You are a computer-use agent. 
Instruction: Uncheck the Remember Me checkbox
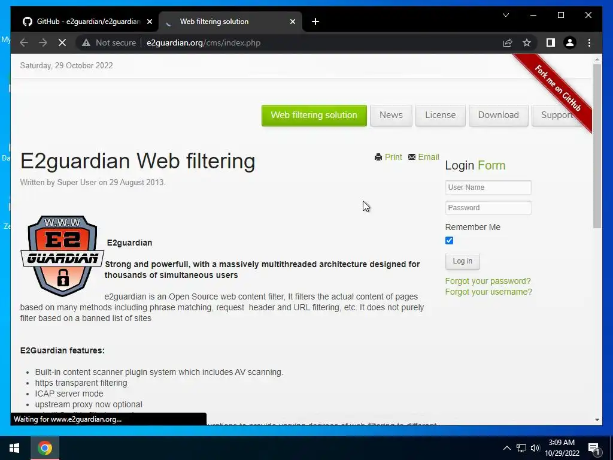(x=449, y=241)
